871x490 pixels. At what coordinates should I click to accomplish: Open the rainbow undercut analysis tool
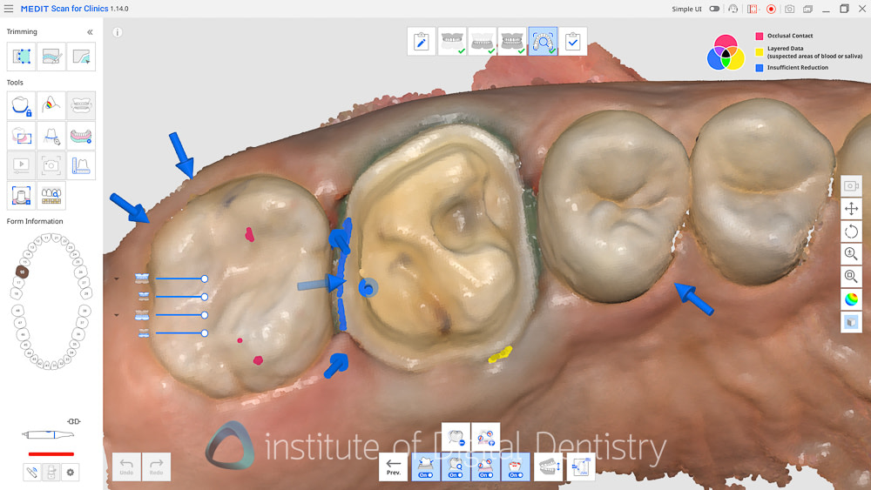click(51, 105)
